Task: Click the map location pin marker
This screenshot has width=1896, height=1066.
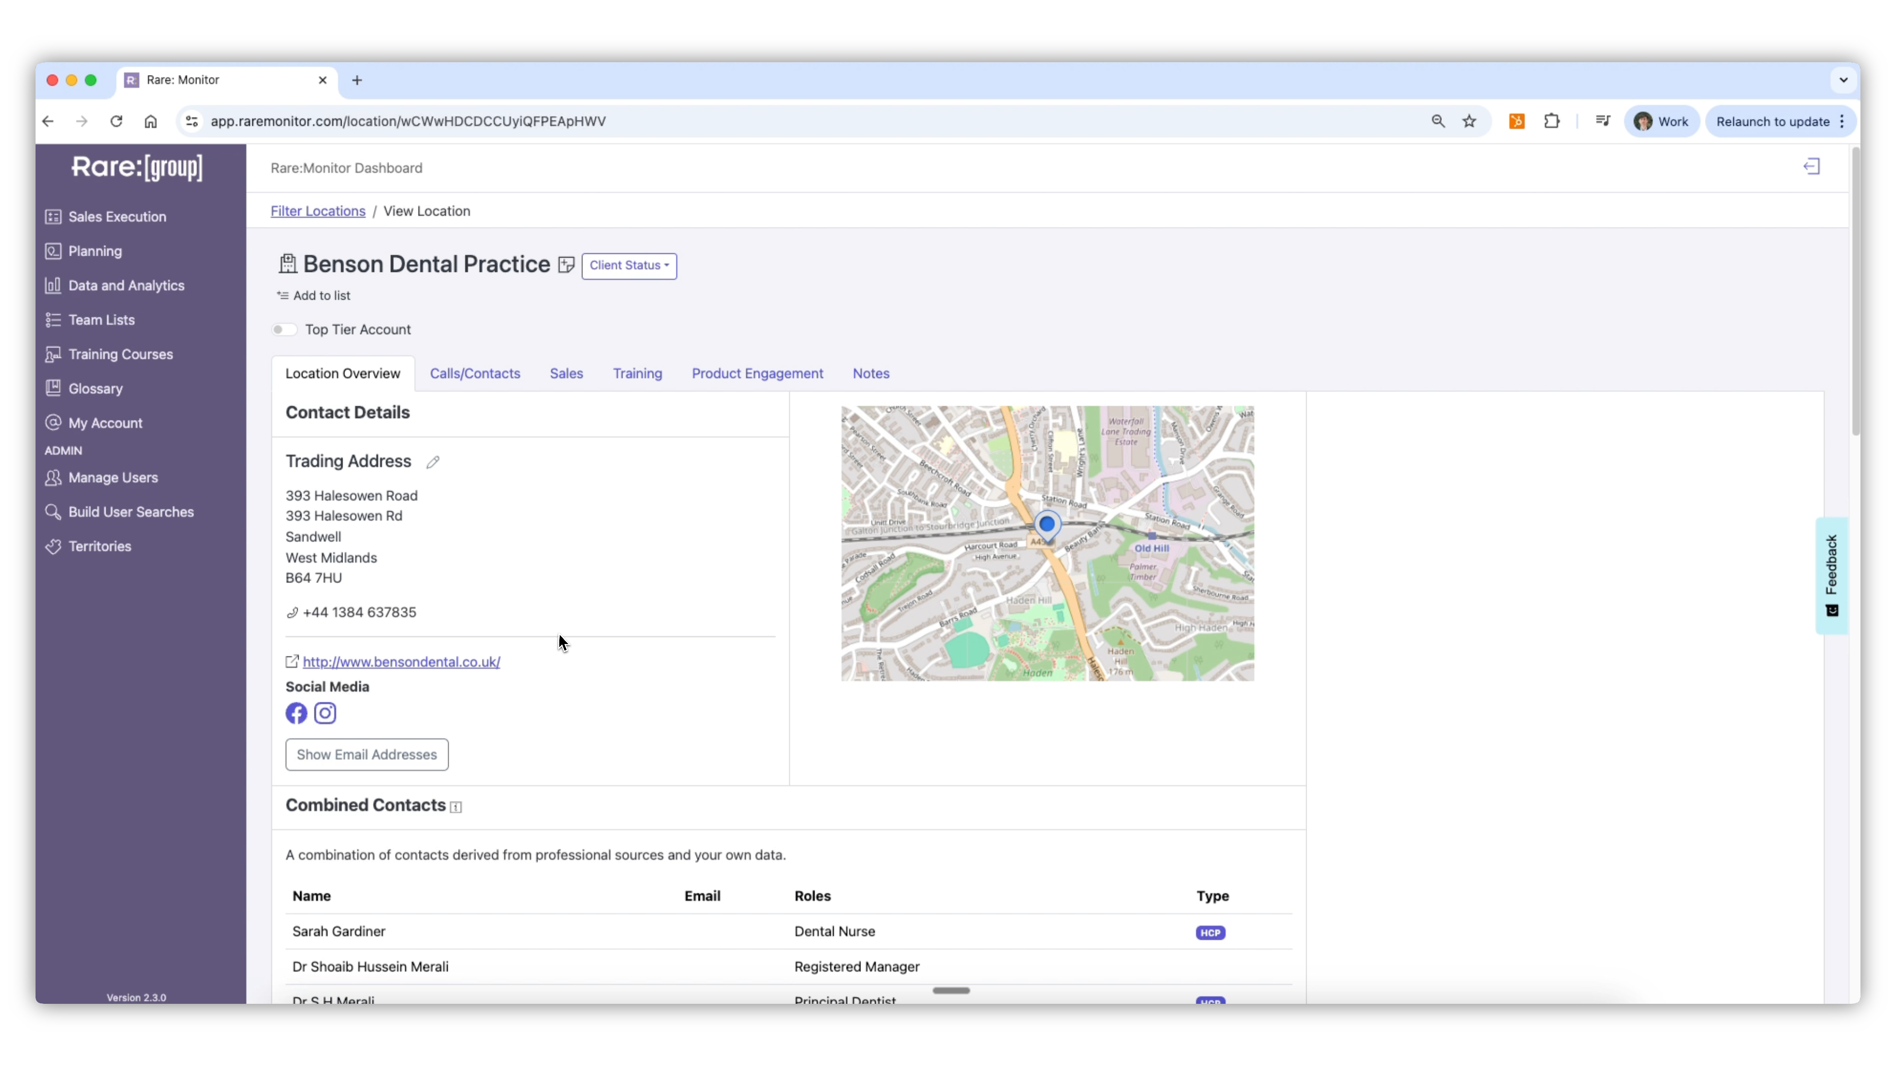Action: click(1046, 525)
